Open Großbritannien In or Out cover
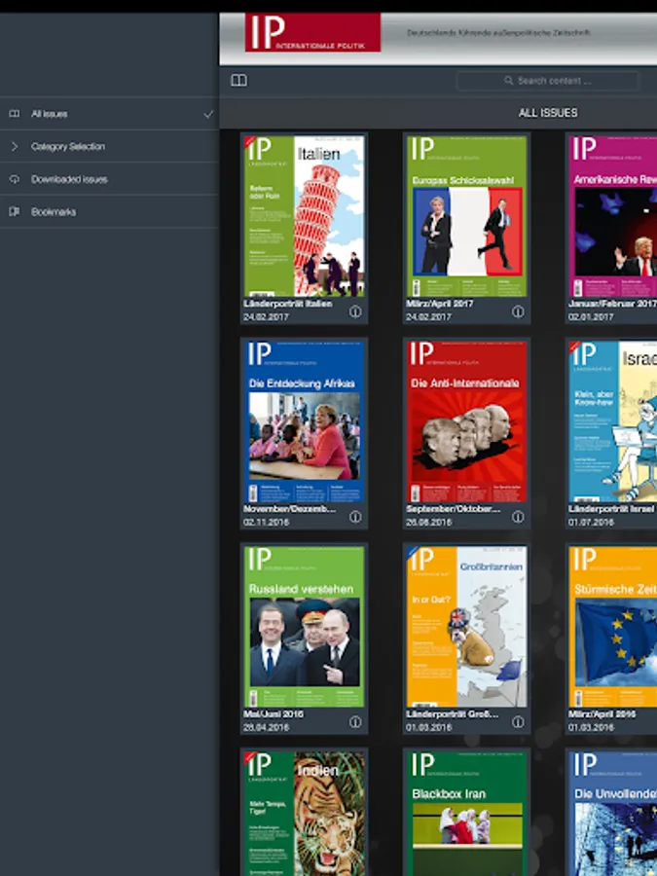 pyautogui.click(x=466, y=626)
